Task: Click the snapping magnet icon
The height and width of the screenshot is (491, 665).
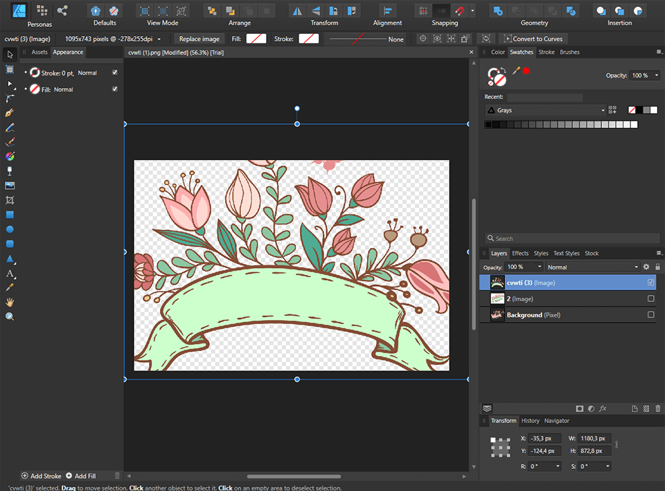Action: [459, 10]
